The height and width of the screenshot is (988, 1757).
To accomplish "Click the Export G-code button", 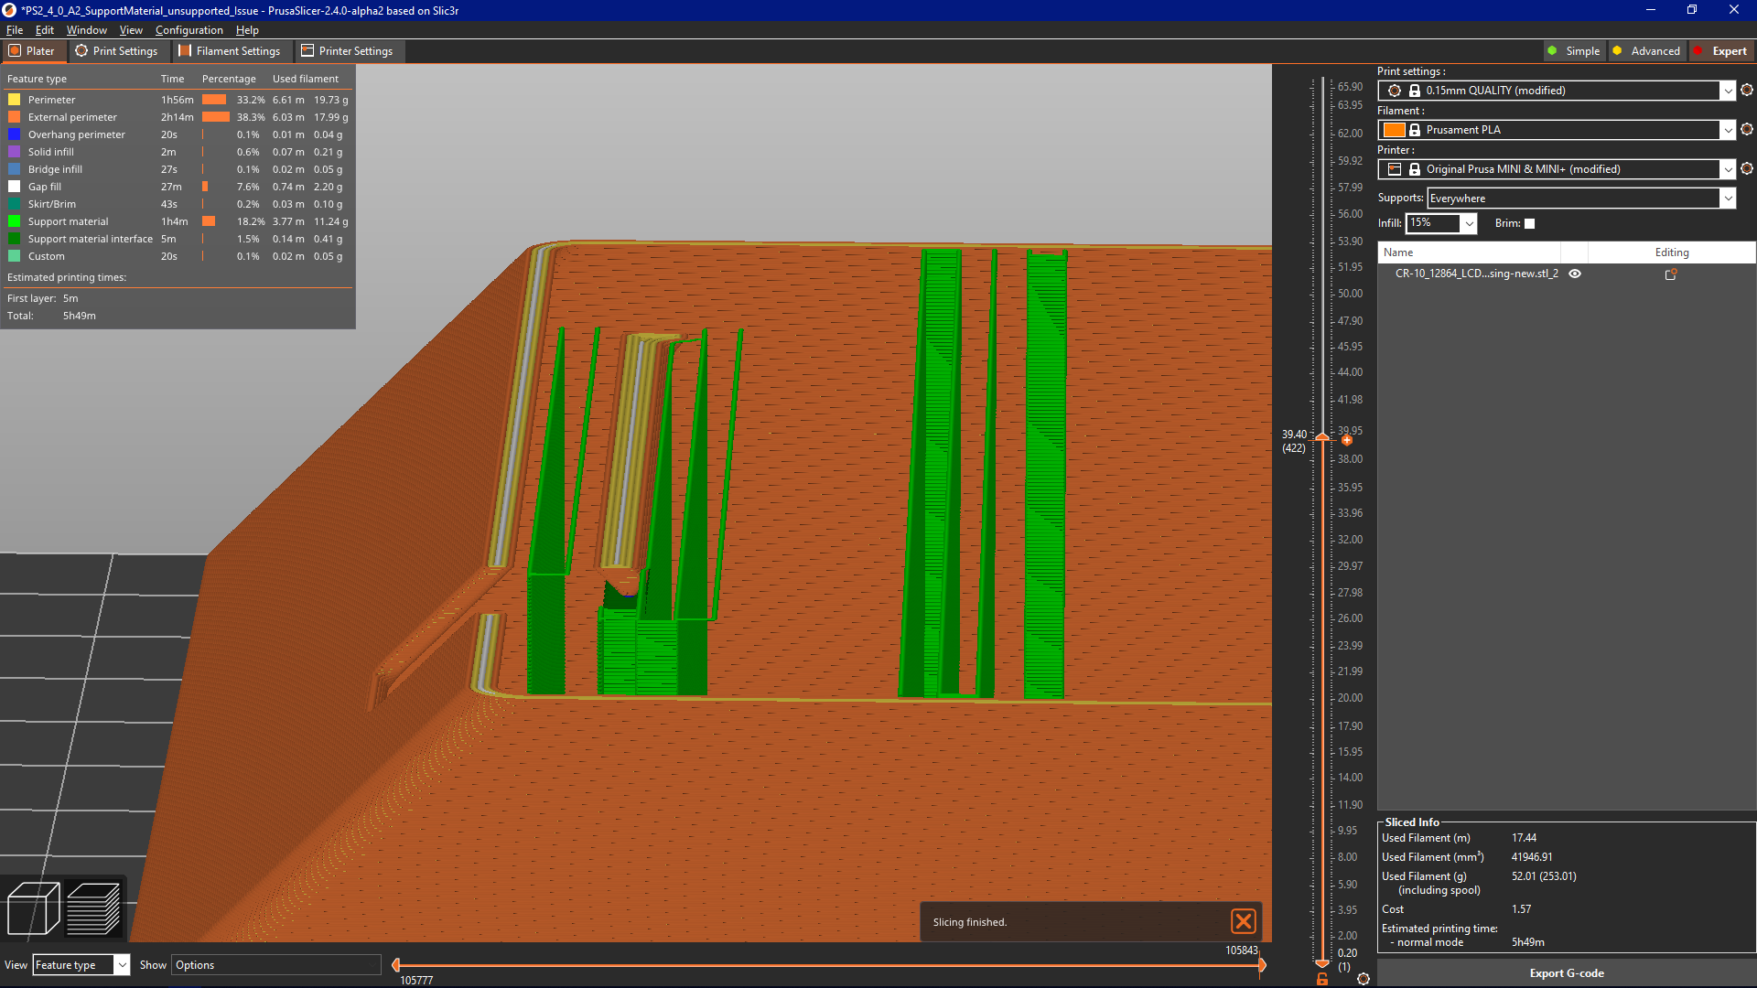I will [1566, 973].
